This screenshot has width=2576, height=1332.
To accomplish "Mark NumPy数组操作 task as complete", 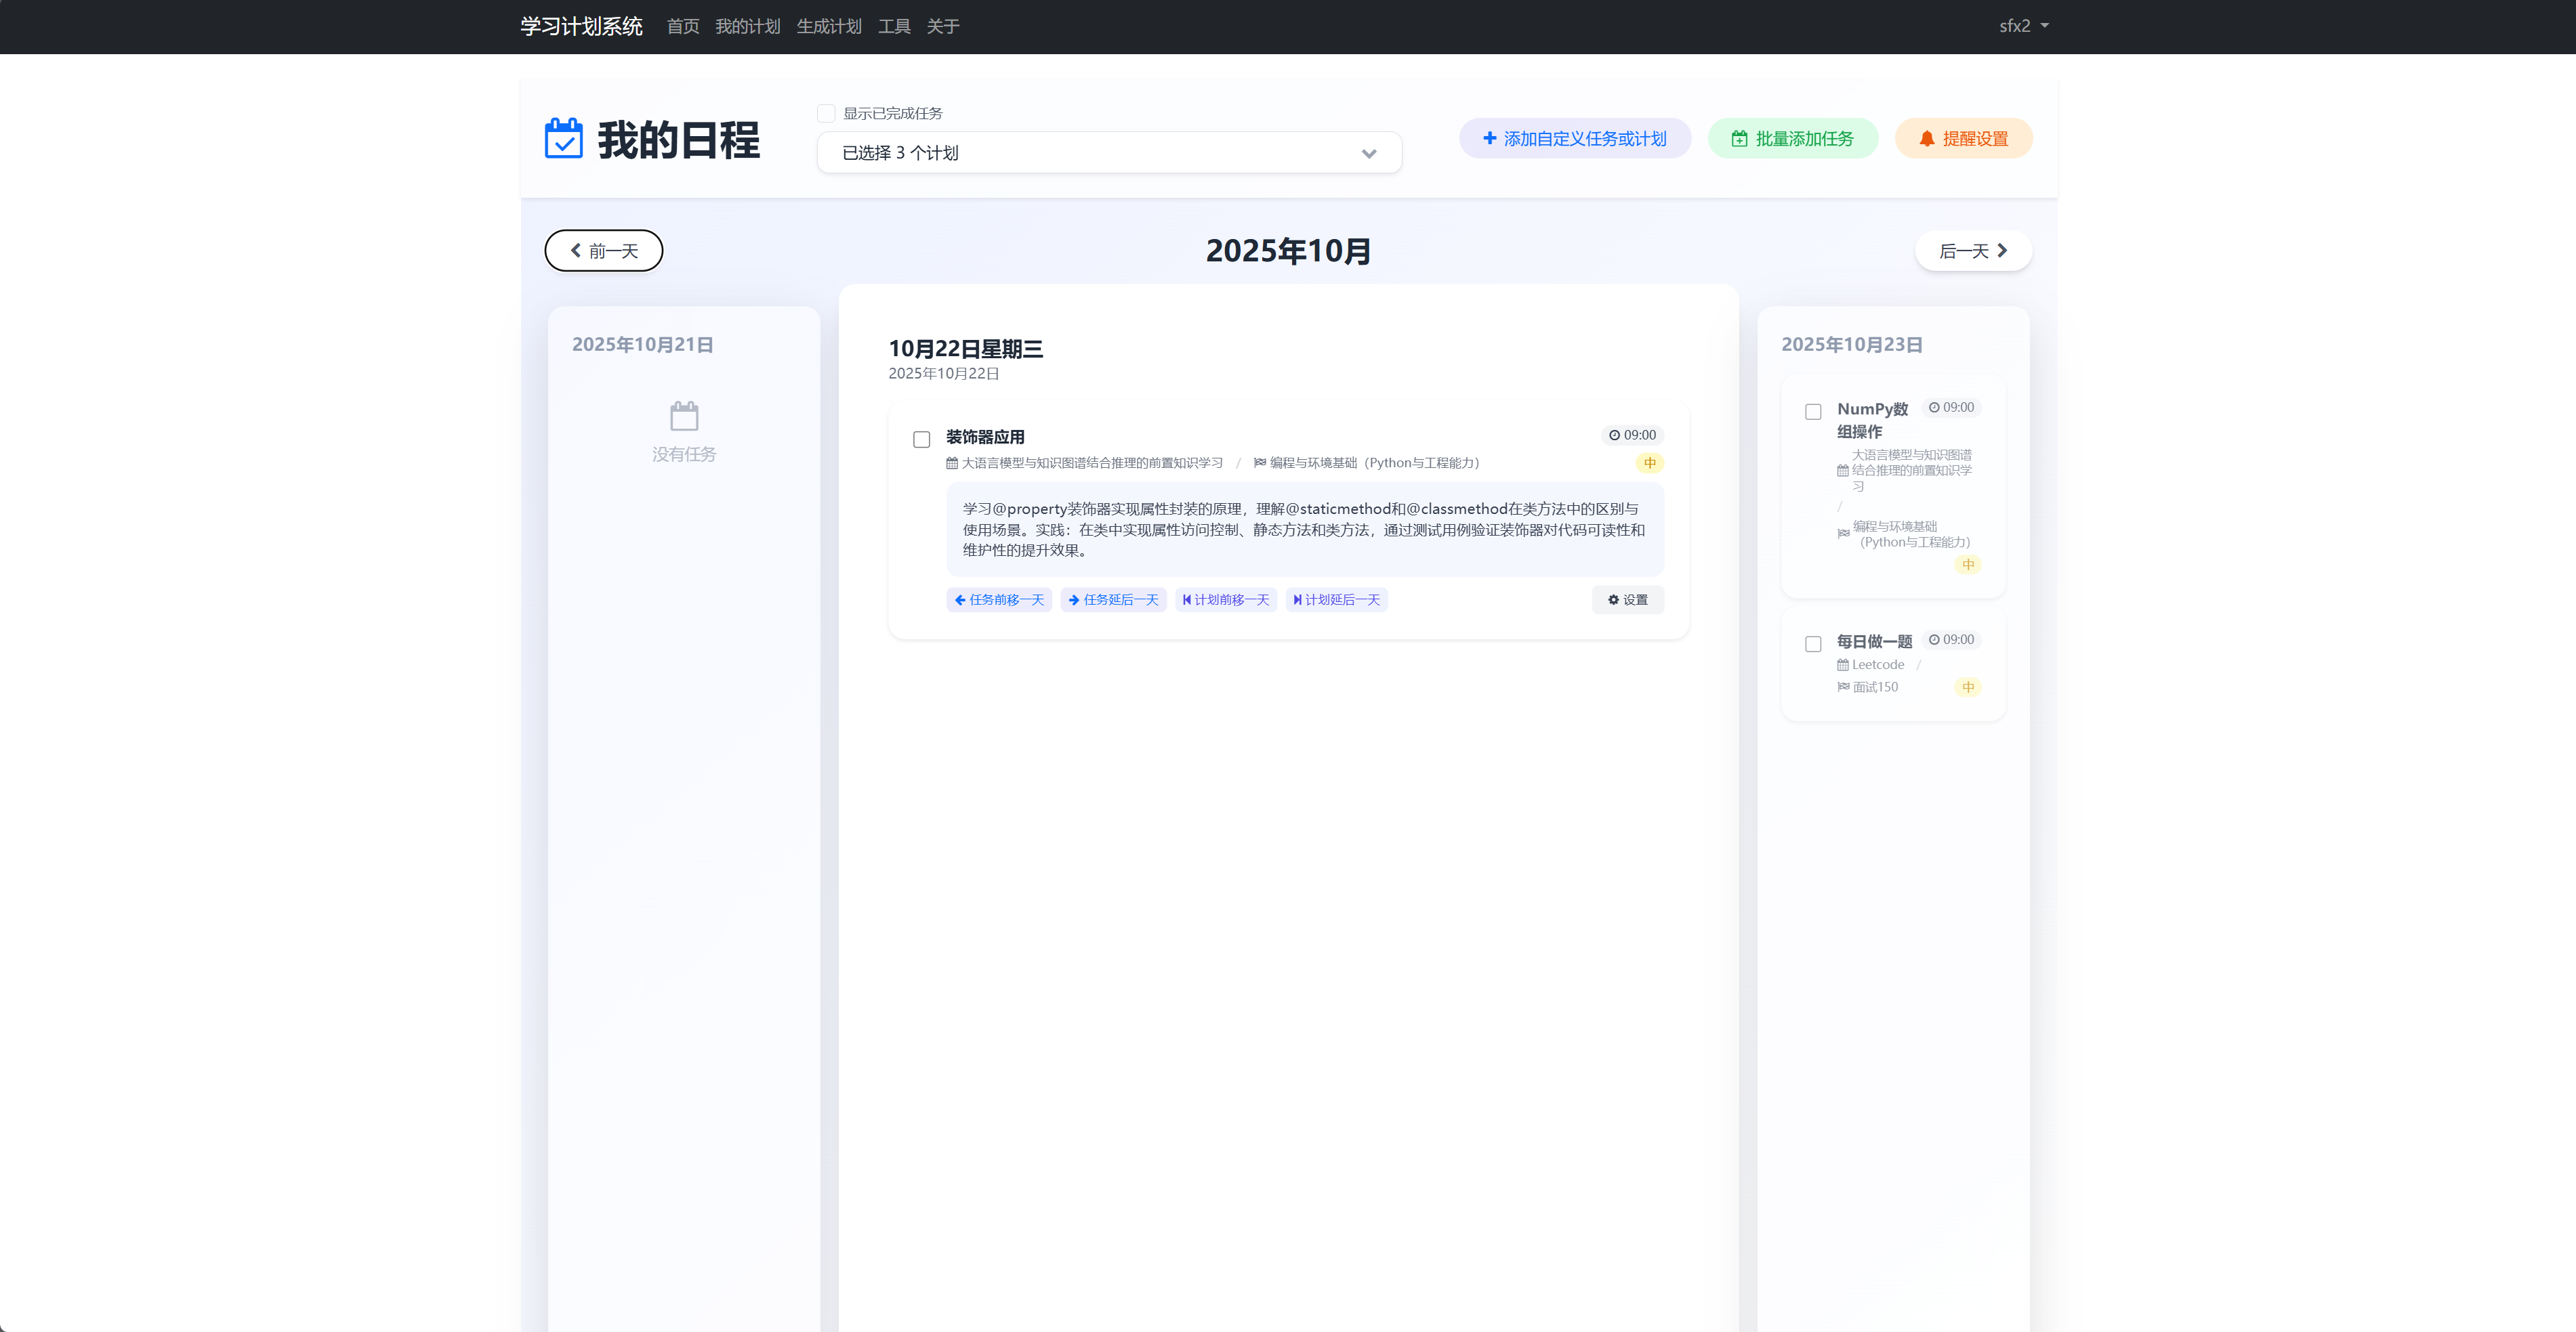I will 1812,412.
